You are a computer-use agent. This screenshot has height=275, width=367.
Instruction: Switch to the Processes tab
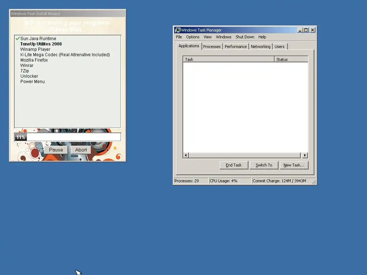[212, 47]
